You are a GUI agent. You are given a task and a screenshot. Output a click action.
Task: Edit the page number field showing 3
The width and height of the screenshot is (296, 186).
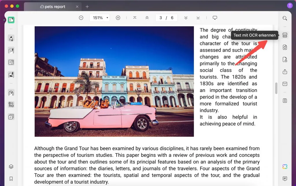point(161,18)
